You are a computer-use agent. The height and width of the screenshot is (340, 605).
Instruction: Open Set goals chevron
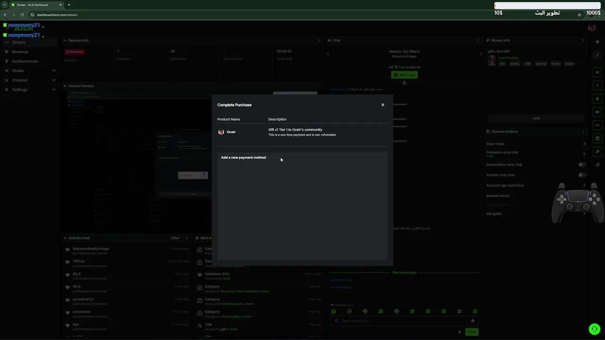pos(584,214)
